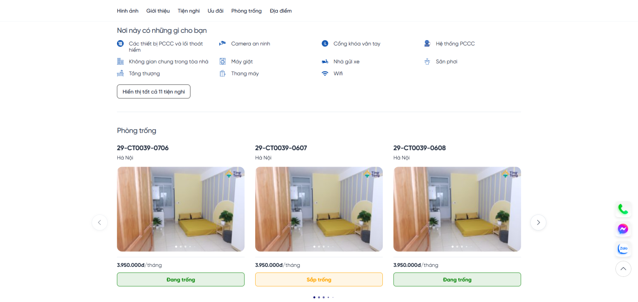This screenshot has height=302, width=638.
Task: Select "Cổng khóa vân tay" amenity text
Action: click(x=357, y=44)
